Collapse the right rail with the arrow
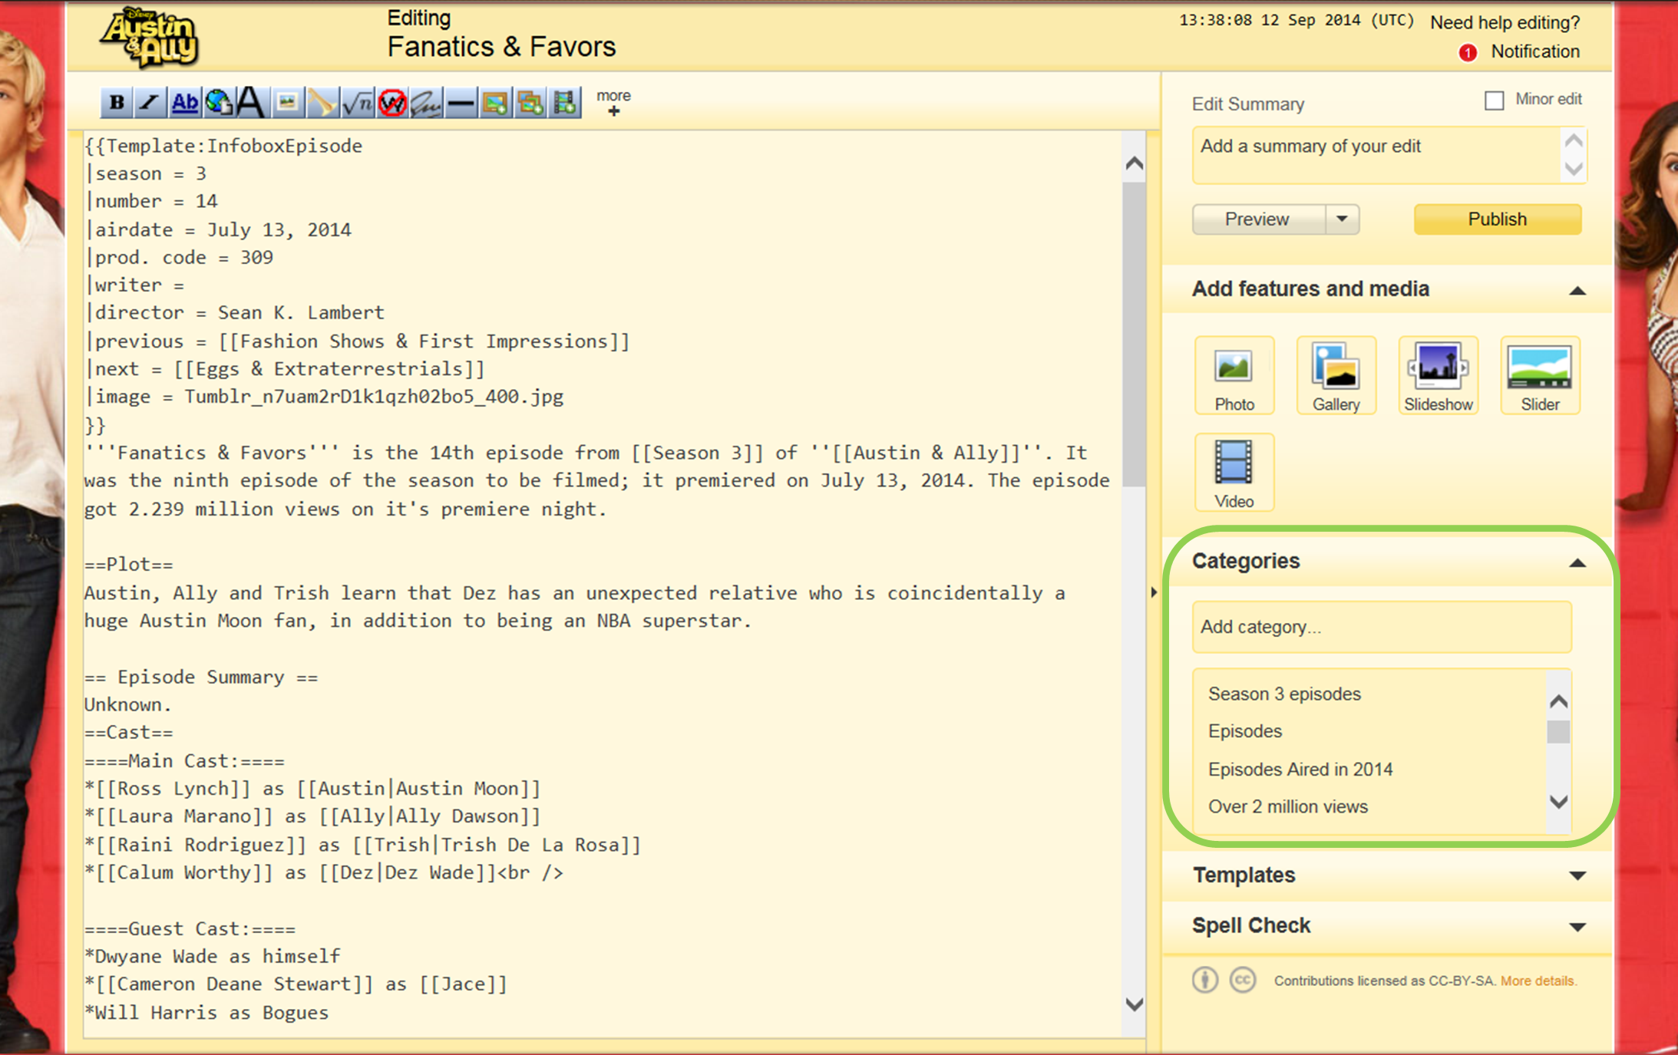Viewport: 1678px width, 1055px height. tap(1153, 592)
